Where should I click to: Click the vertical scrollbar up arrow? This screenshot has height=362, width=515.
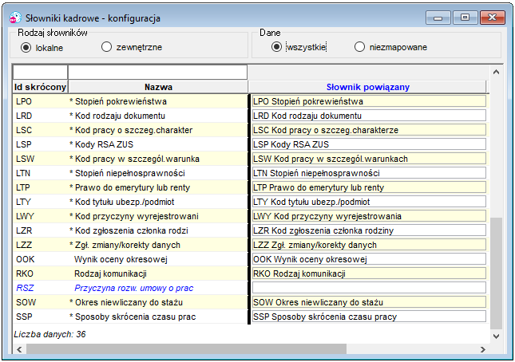tap(497, 72)
